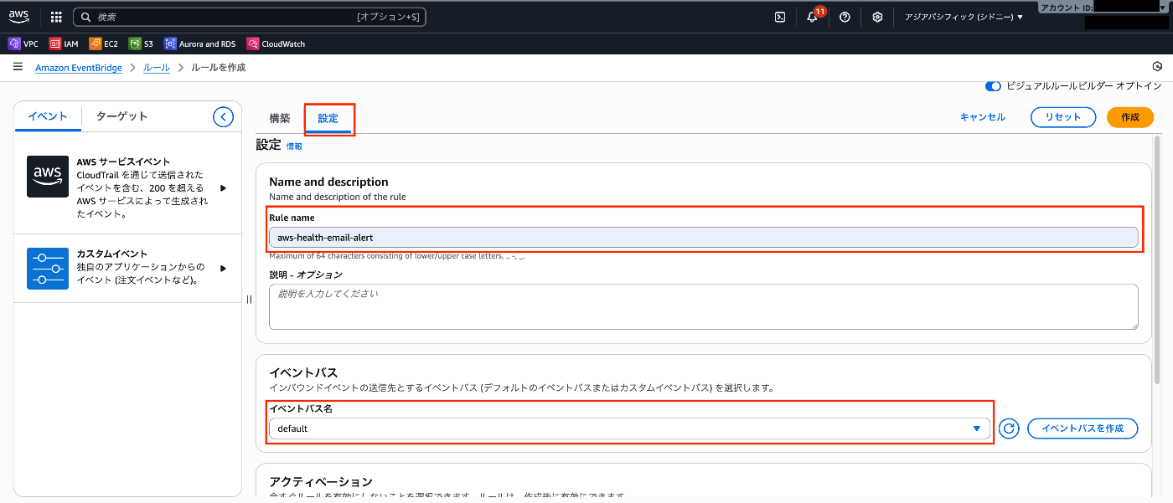
Task: Click the リセット button
Action: (1063, 117)
